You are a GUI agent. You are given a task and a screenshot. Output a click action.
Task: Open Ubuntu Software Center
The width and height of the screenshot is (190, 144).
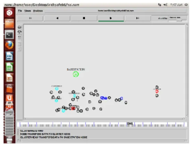(9, 88)
